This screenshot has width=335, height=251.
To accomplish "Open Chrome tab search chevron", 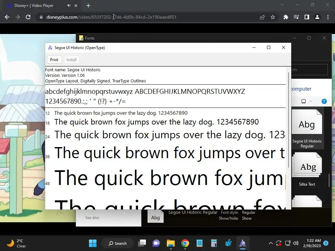I will [x=282, y=5].
